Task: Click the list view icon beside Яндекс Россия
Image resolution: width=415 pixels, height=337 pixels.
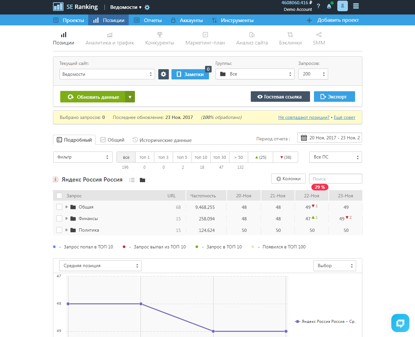Action: [x=132, y=180]
